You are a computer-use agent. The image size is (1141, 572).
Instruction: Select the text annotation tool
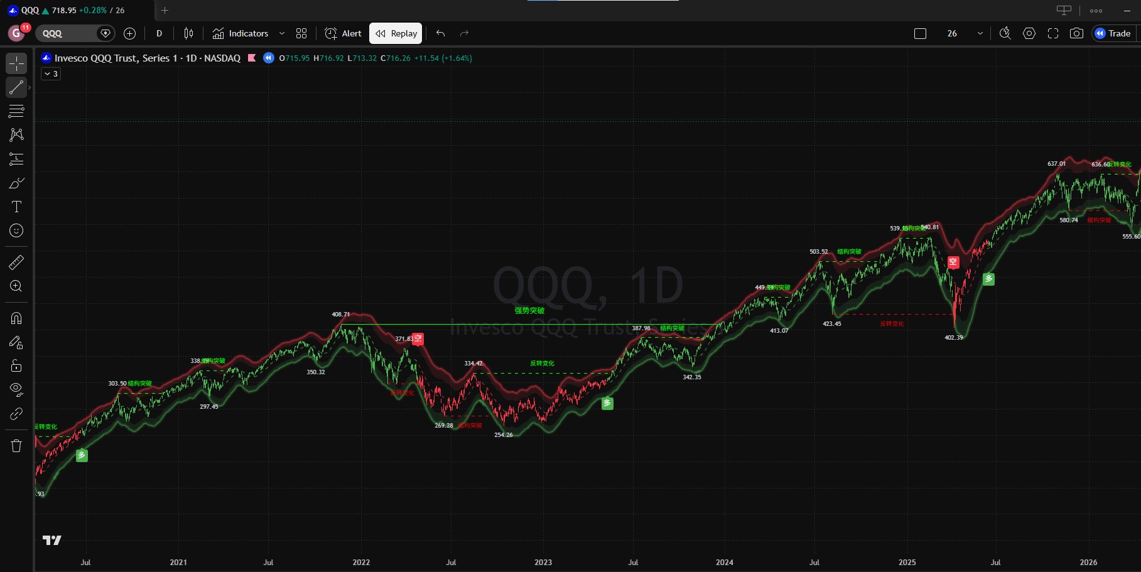click(x=16, y=207)
